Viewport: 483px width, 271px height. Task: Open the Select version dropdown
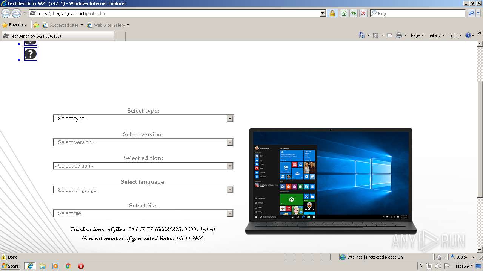[x=143, y=142]
